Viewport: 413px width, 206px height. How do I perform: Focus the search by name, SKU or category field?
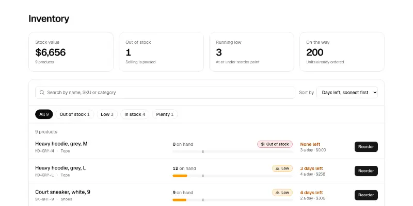coord(165,93)
